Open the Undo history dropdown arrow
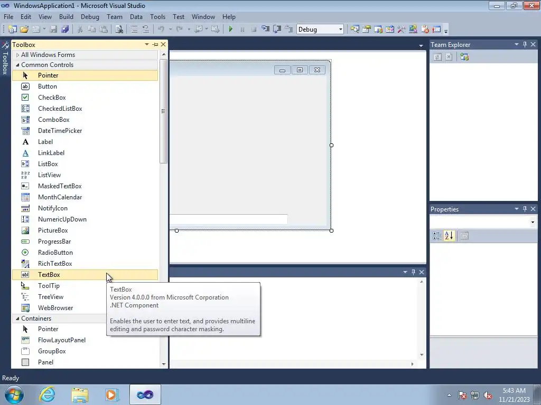This screenshot has height=405, width=541. coord(170,30)
